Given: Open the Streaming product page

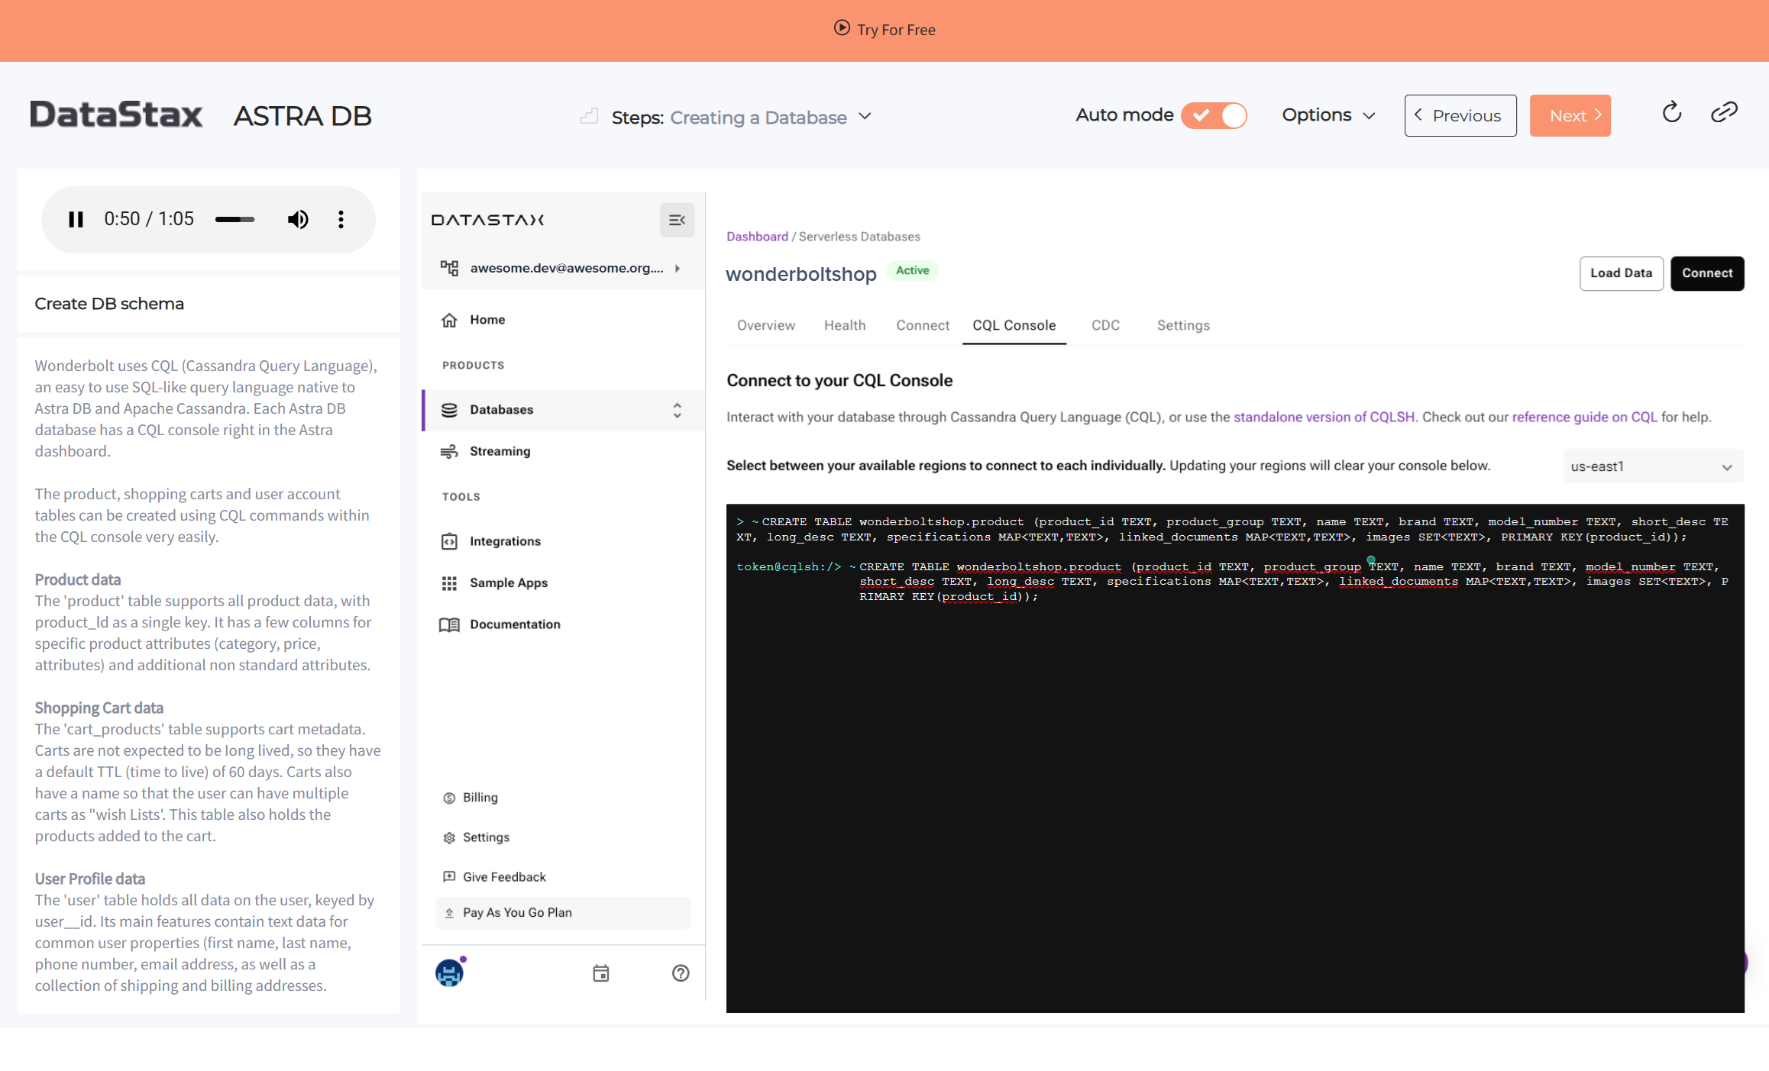Looking at the screenshot, I should click(x=499, y=450).
